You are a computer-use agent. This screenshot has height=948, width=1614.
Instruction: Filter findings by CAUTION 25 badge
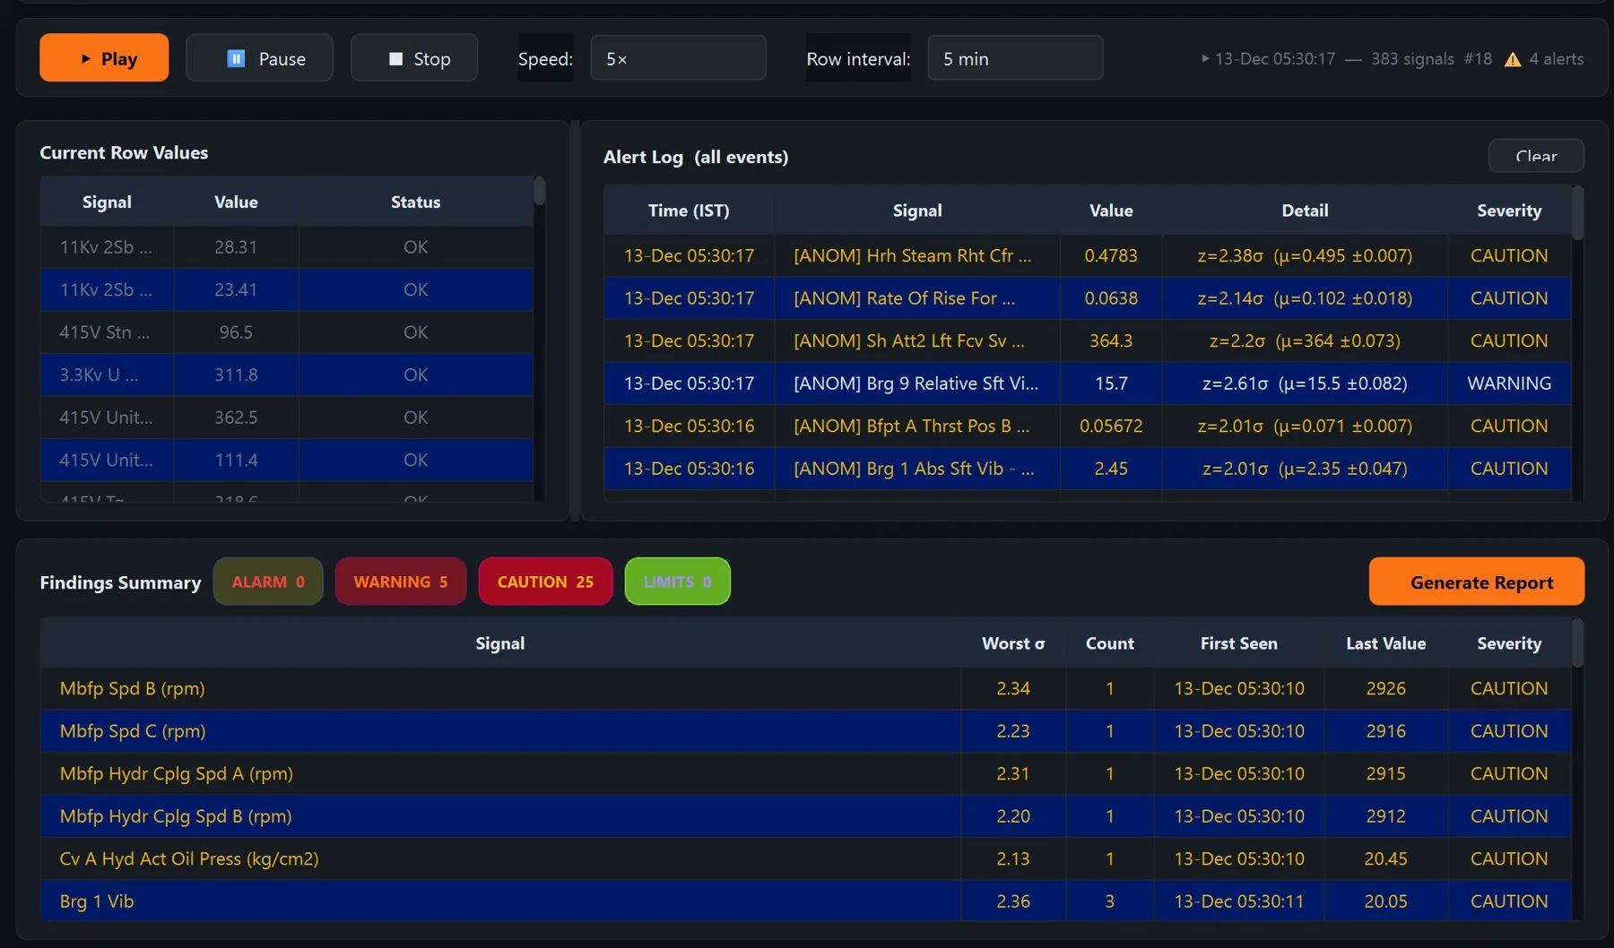click(545, 582)
